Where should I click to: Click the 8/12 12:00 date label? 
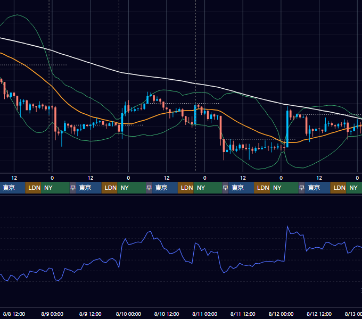click(319, 314)
